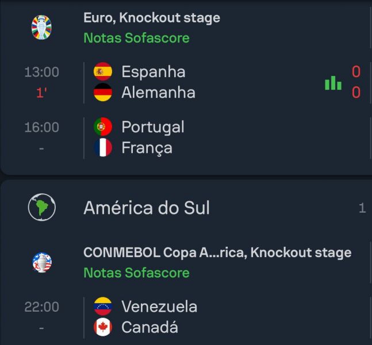Viewport: 372px width, 345px height.
Task: Open Notas Sofascore under Copa América
Action: 136,273
